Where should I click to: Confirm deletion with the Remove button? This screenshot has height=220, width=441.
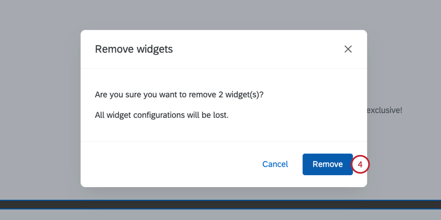pyautogui.click(x=327, y=164)
